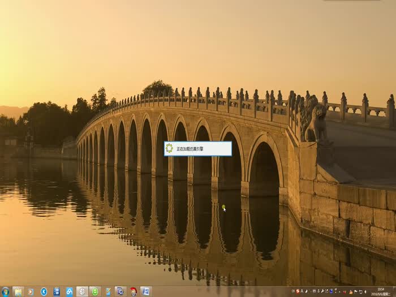Click the loading simulation engine popup
The height and width of the screenshot is (297, 396).
pos(198,148)
